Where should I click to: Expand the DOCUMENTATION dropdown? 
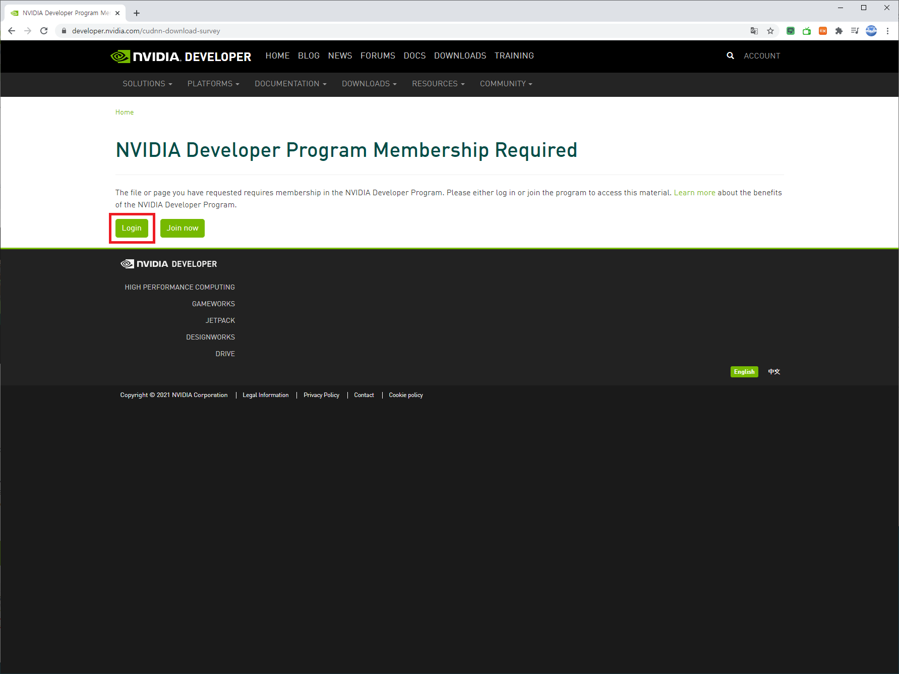tap(290, 84)
